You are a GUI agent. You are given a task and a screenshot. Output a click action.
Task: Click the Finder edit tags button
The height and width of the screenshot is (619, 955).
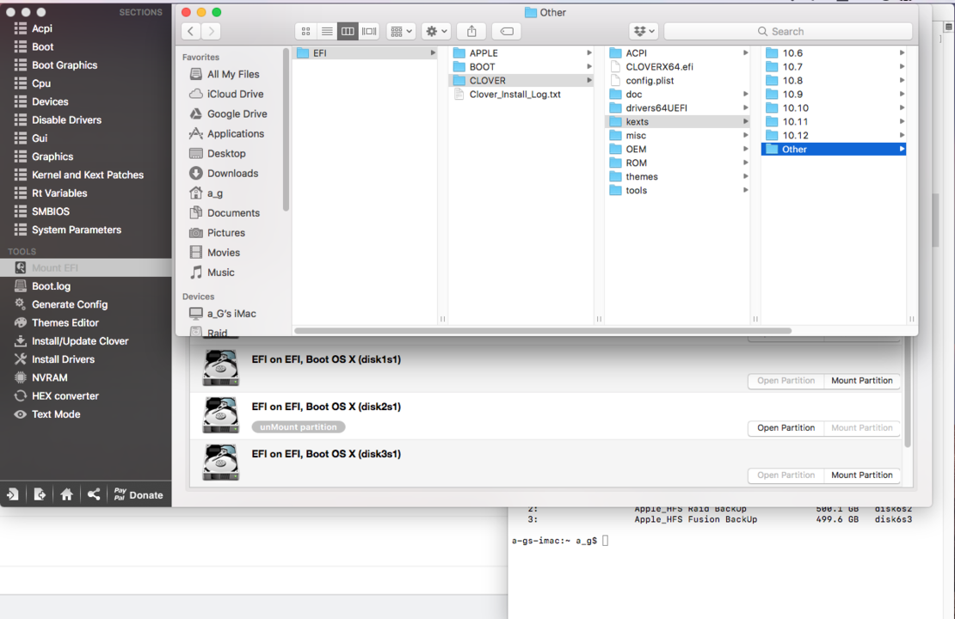[507, 31]
